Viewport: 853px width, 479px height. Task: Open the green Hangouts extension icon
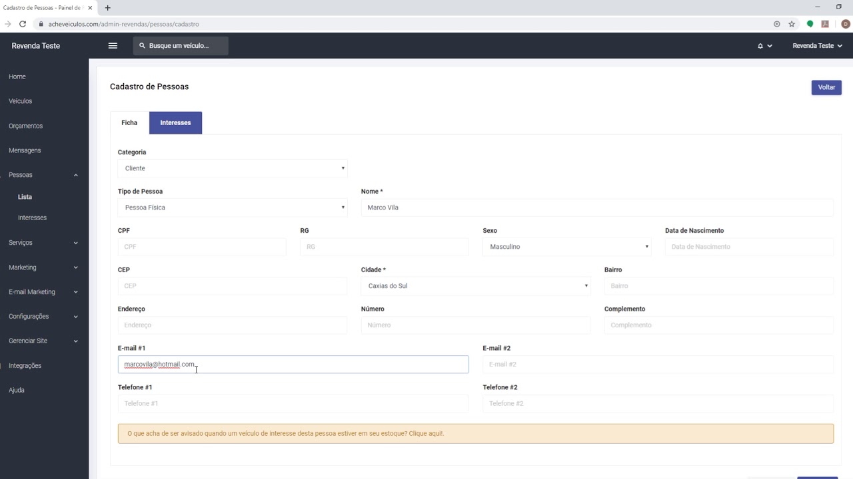(x=810, y=24)
